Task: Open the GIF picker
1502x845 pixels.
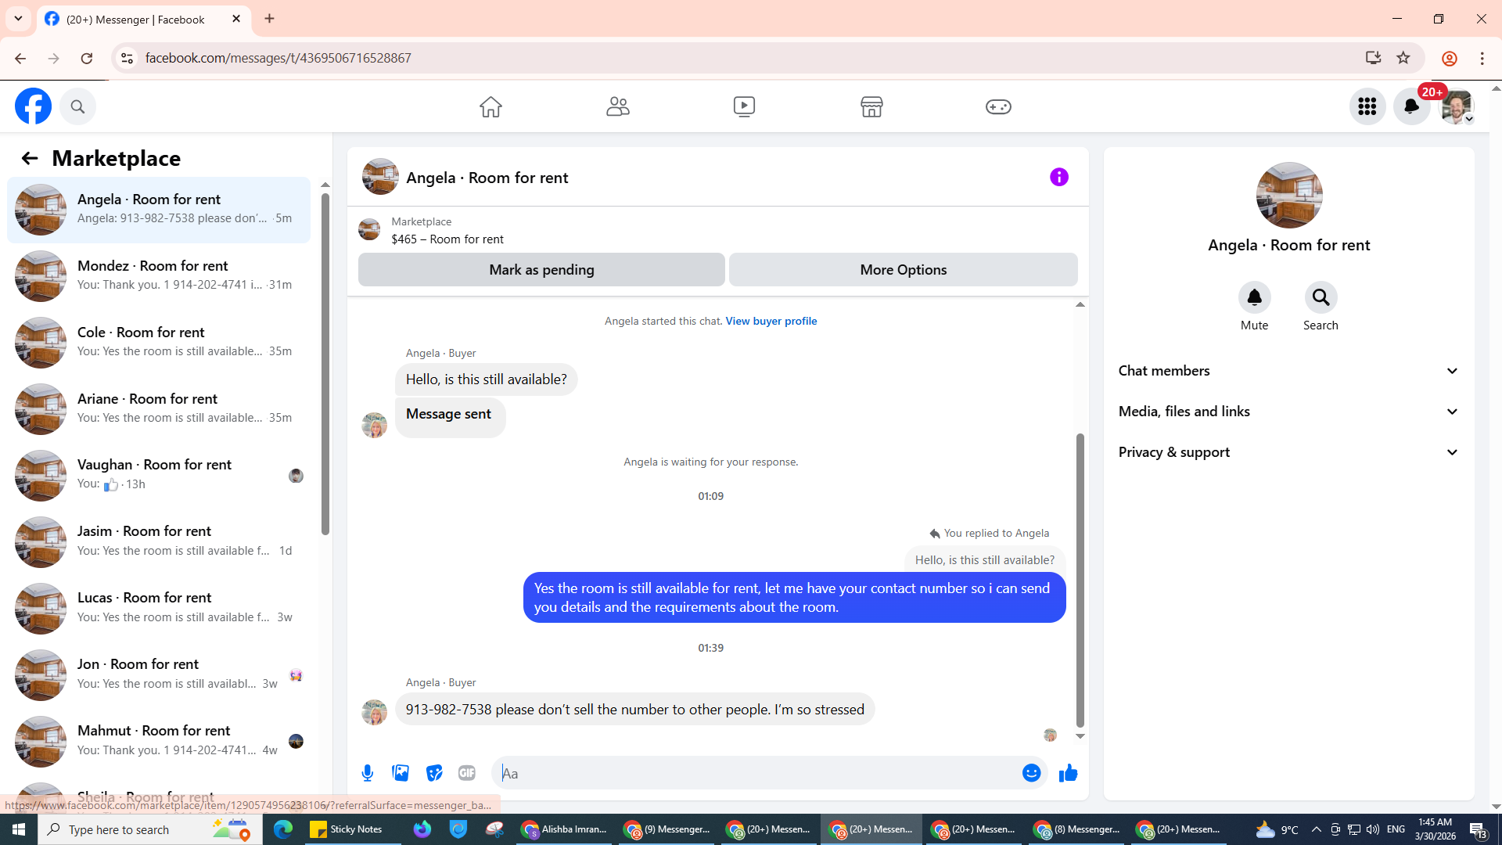Action: pos(467,773)
